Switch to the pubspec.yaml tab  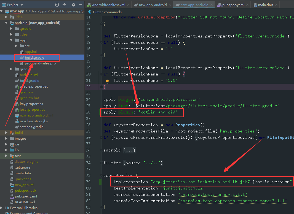click(x=233, y=5)
